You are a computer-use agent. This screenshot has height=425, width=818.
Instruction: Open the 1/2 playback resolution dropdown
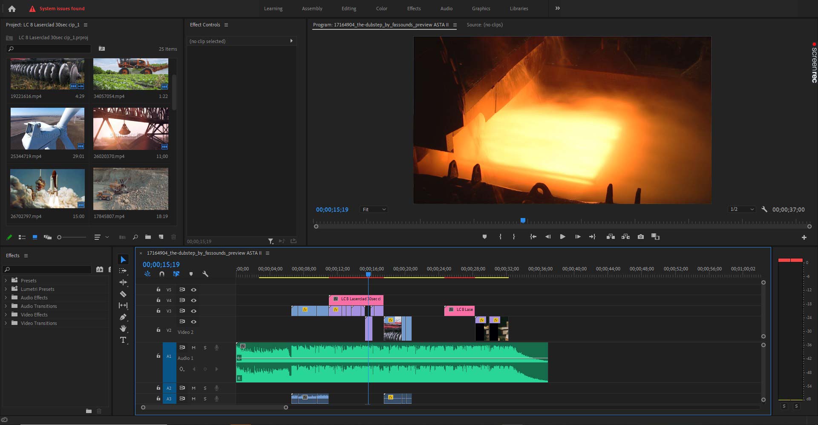(742, 210)
